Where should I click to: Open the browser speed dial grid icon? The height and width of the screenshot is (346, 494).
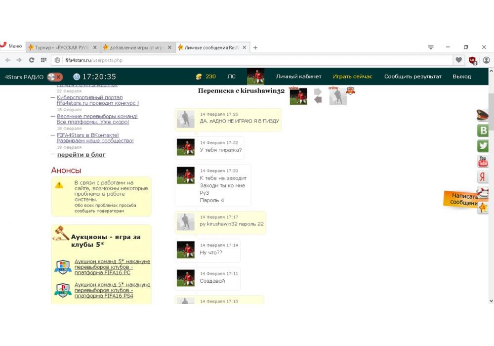43,60
